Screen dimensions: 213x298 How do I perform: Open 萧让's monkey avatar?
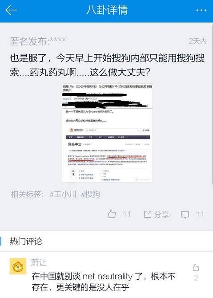click(18, 266)
